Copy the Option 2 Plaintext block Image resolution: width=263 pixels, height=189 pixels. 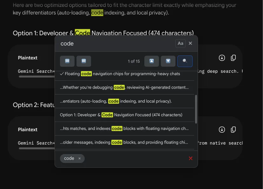click(233, 130)
